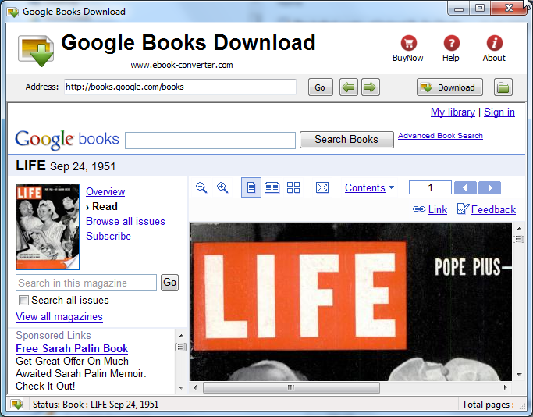Screen dimensions: 533x417
Task: Focus the Google Books search box
Action: click(210, 141)
